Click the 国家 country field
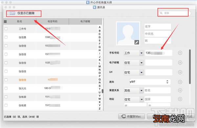 coord(158,99)
